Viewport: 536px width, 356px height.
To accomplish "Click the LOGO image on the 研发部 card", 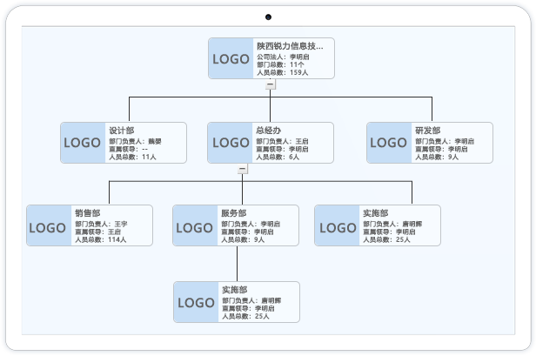I will [389, 143].
